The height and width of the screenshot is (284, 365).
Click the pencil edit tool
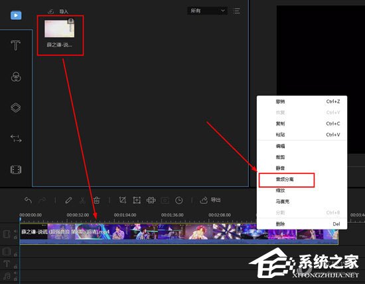click(x=68, y=200)
